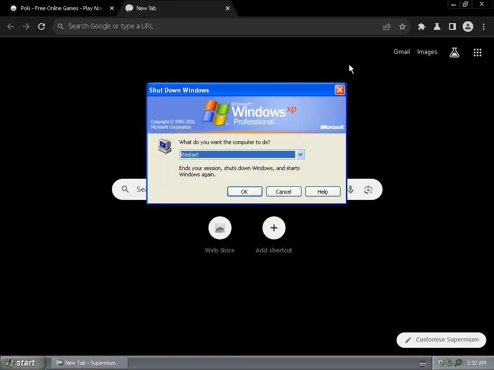Open Help in the shutdown dialog
Image resolution: width=494 pixels, height=370 pixels.
(x=323, y=192)
